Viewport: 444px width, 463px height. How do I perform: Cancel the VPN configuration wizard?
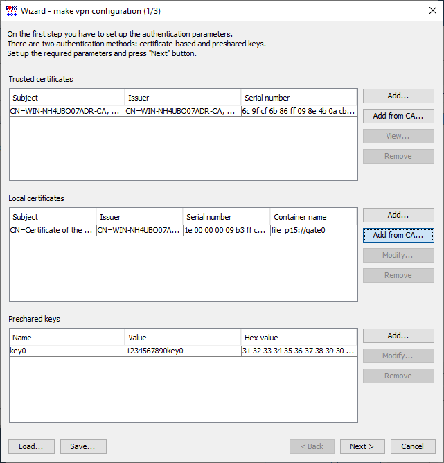(413, 446)
